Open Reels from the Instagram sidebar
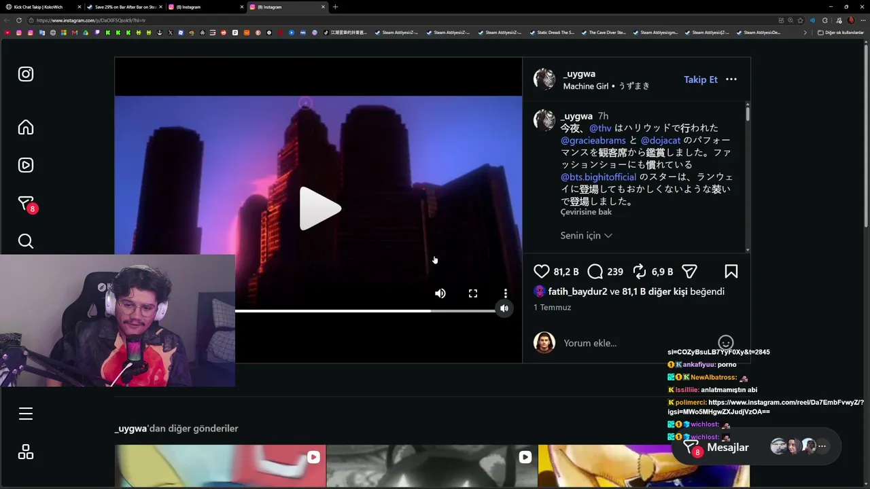Screen dimensions: 870x489 [x=26, y=165]
